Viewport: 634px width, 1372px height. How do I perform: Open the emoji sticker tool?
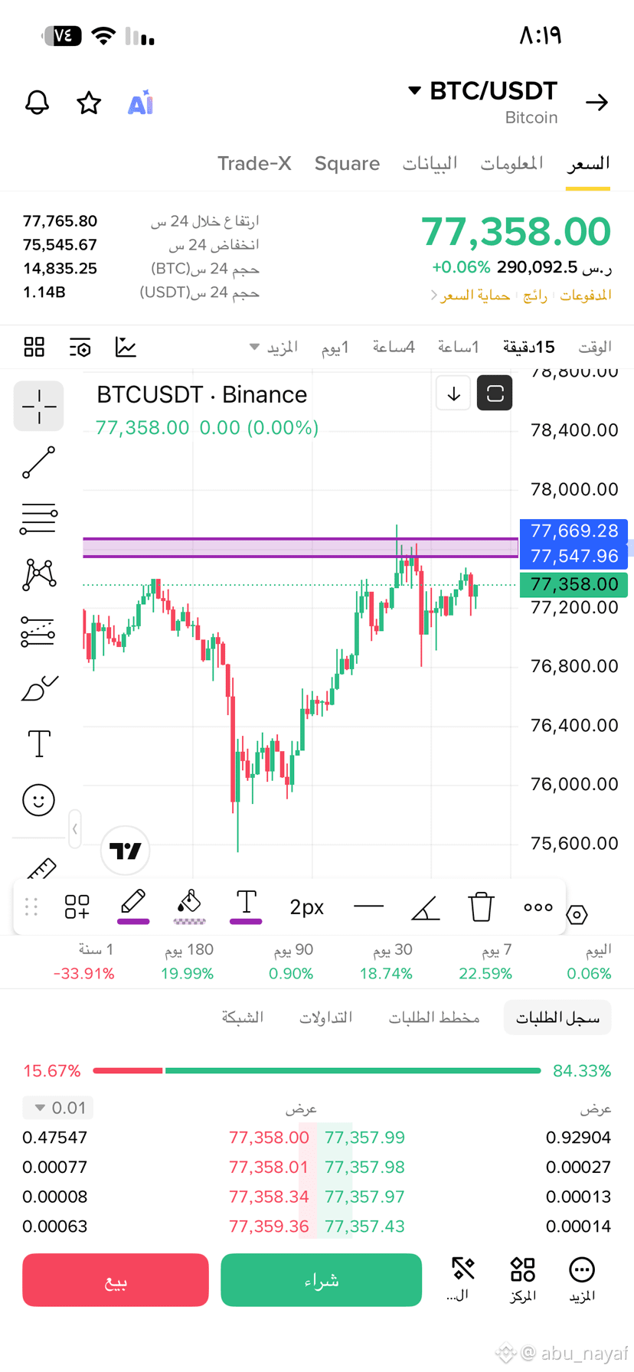(39, 801)
